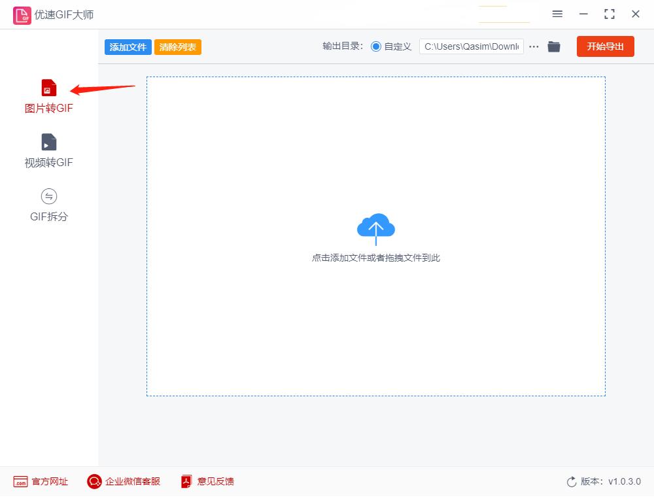Select the 图片转GIF sidebar tool

pos(48,95)
